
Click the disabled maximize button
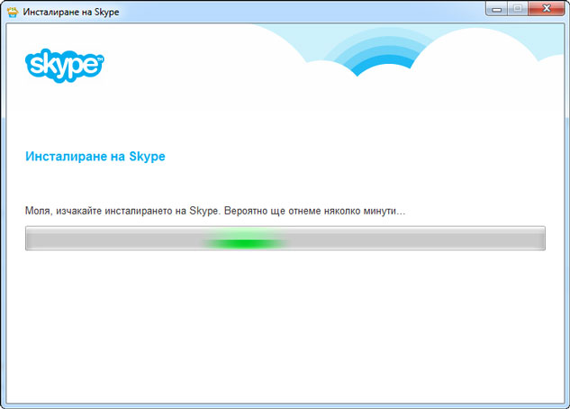click(518, 9)
